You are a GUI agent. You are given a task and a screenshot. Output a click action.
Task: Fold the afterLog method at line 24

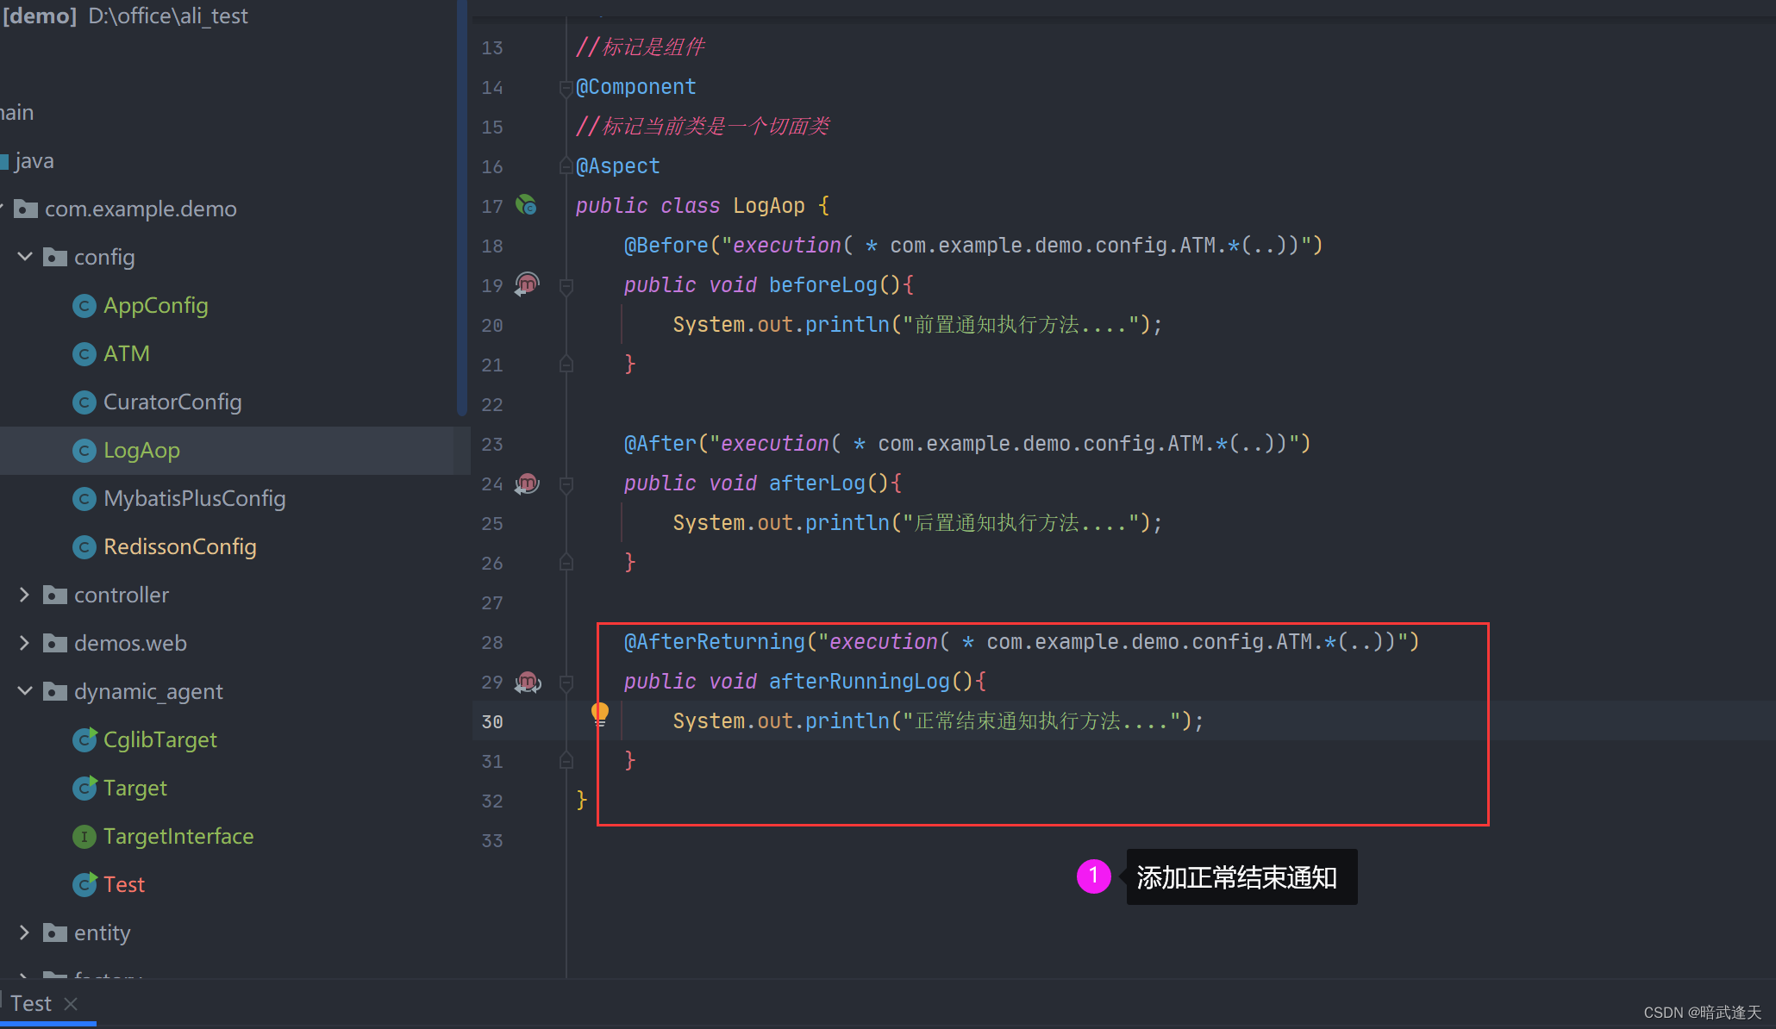566,485
